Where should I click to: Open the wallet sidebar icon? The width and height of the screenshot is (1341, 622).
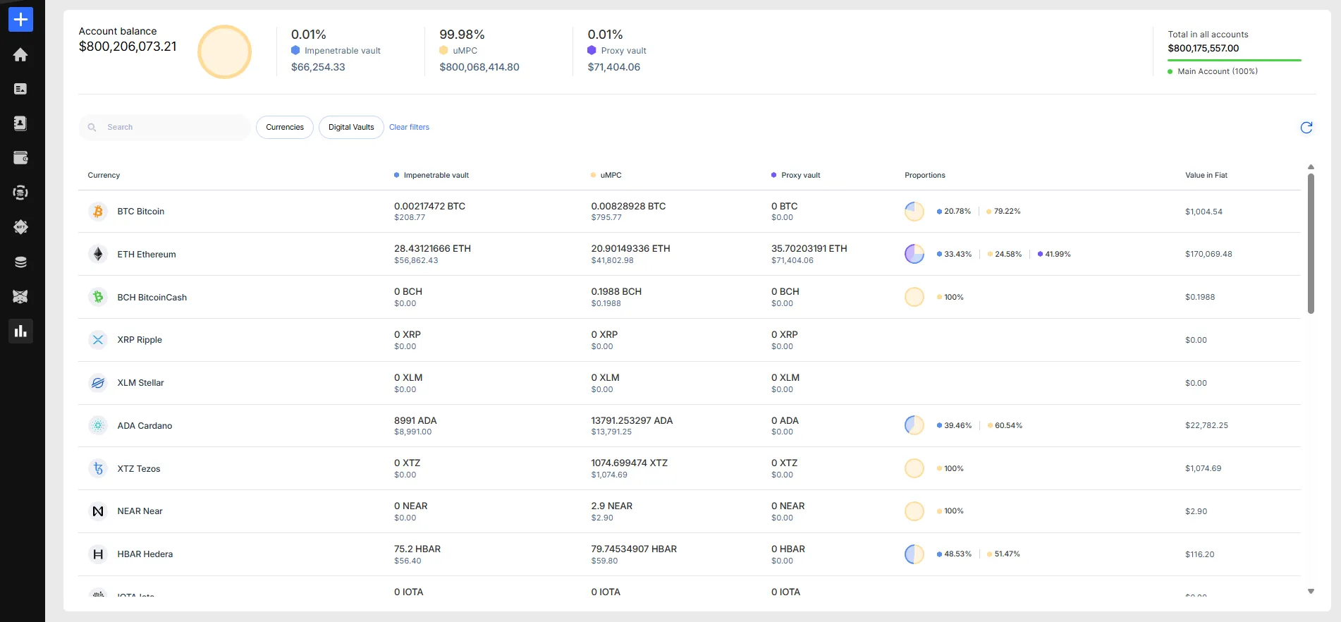click(20, 158)
